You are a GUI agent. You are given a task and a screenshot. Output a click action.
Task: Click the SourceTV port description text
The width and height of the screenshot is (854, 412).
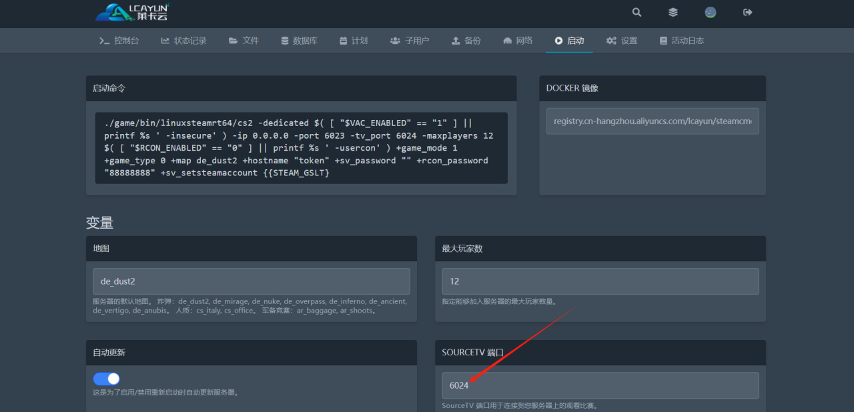point(520,405)
